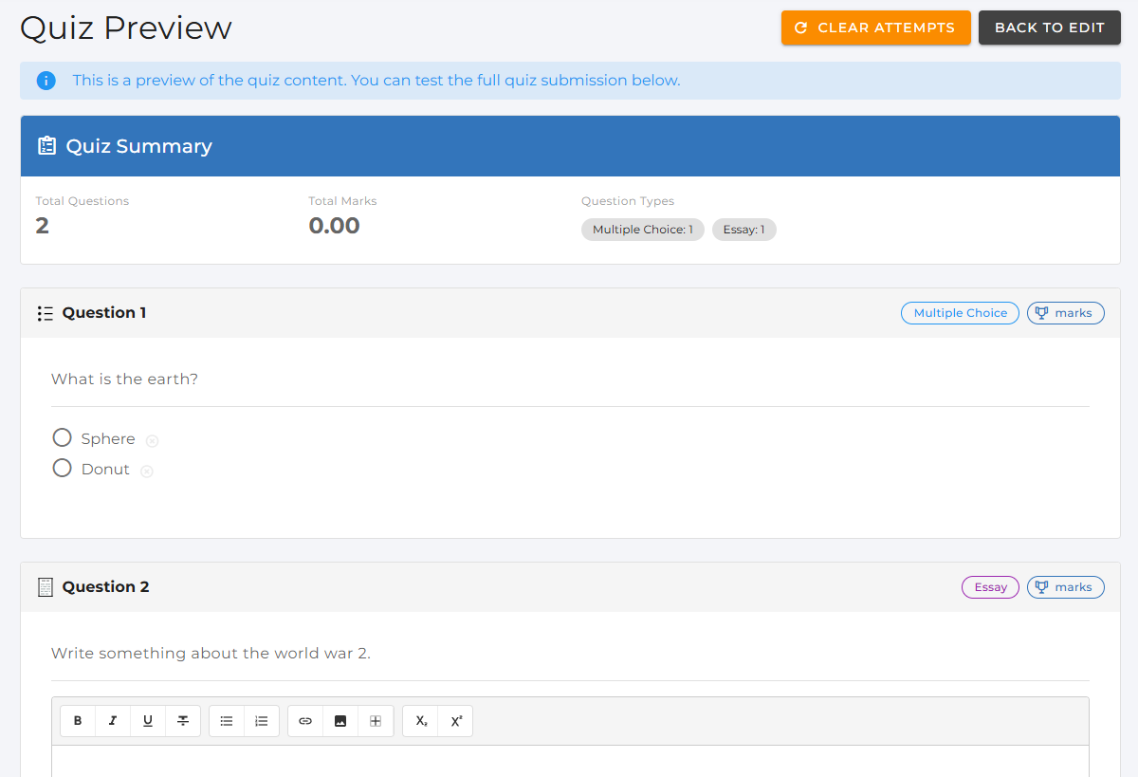The height and width of the screenshot is (777, 1138).
Task: Insert a bulleted list
Action: click(227, 721)
